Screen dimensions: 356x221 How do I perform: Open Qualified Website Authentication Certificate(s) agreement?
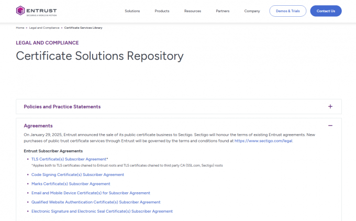(96, 202)
